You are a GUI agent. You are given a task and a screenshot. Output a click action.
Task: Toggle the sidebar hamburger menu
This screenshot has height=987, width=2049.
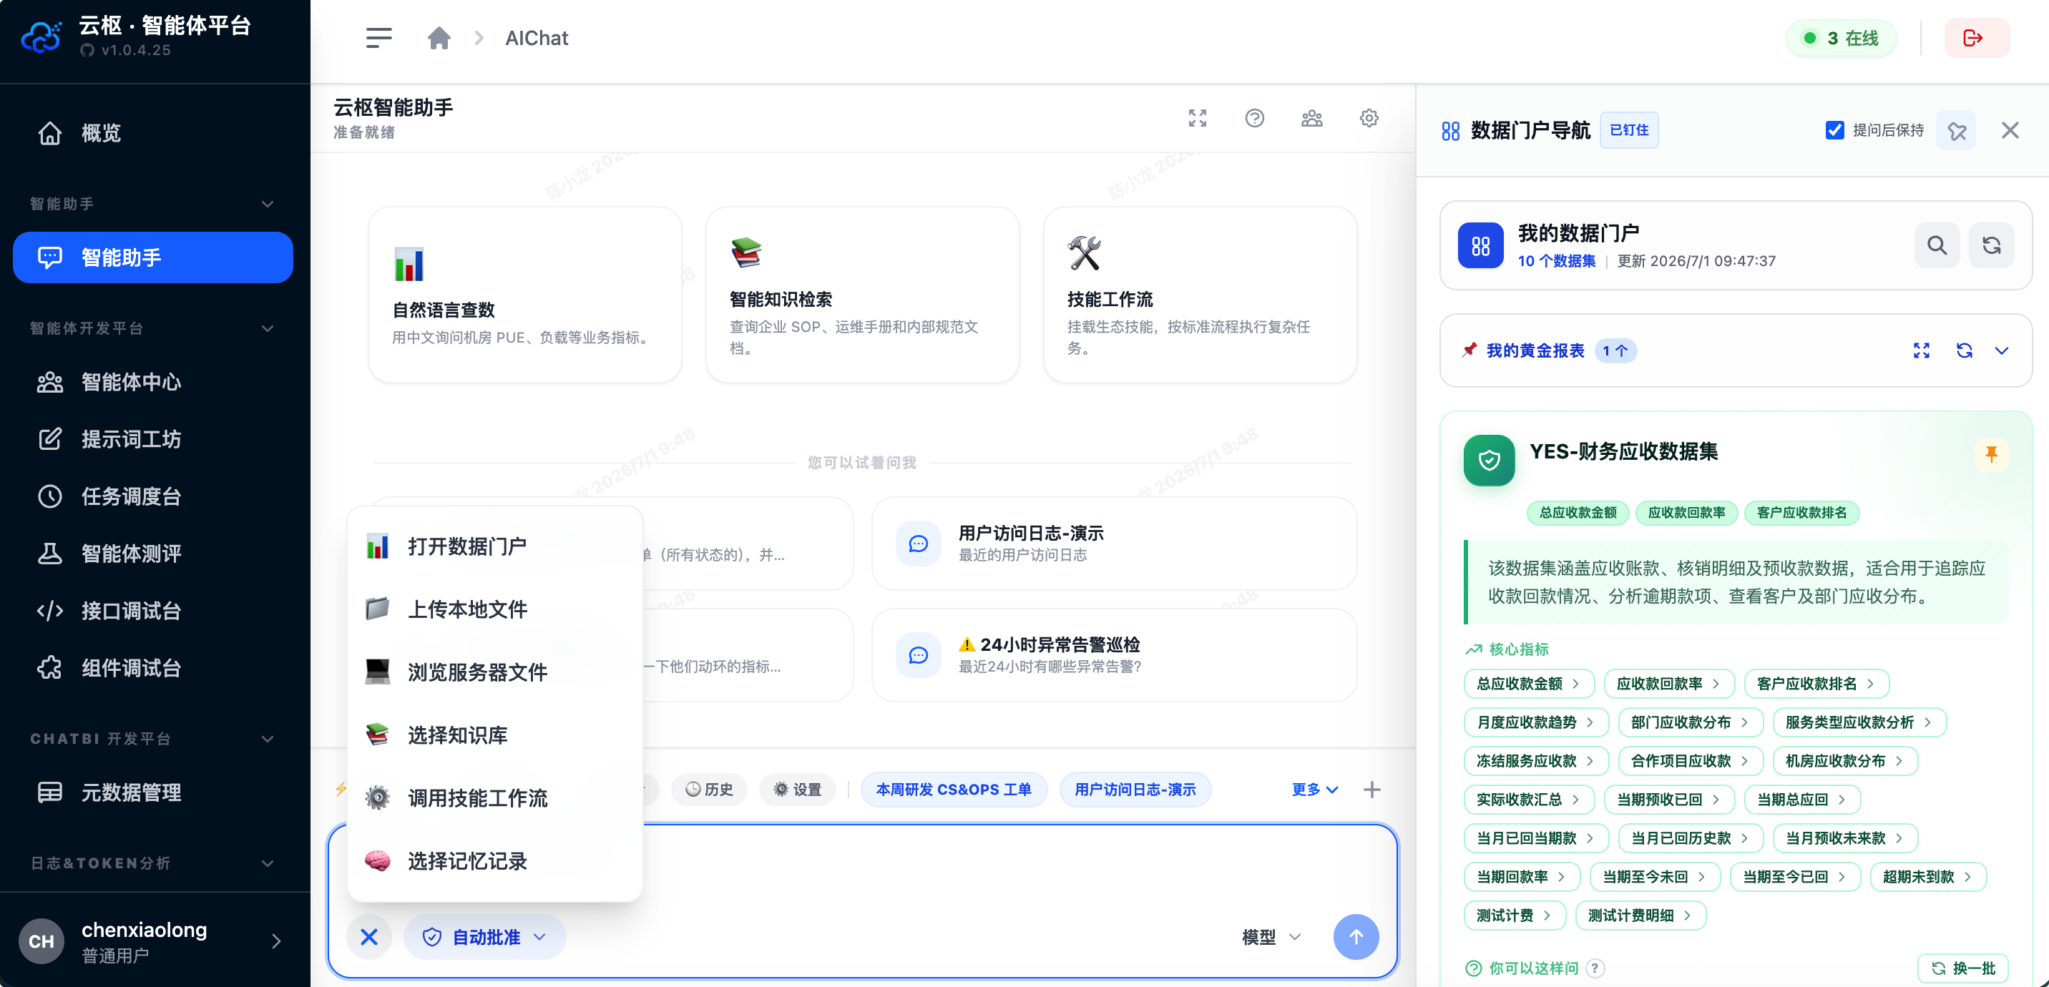pyautogui.click(x=378, y=37)
